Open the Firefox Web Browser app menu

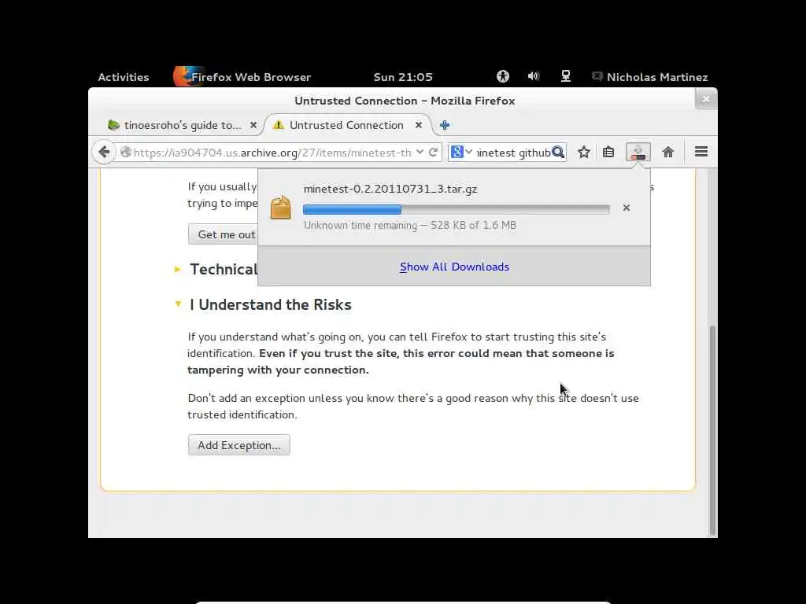pos(242,77)
